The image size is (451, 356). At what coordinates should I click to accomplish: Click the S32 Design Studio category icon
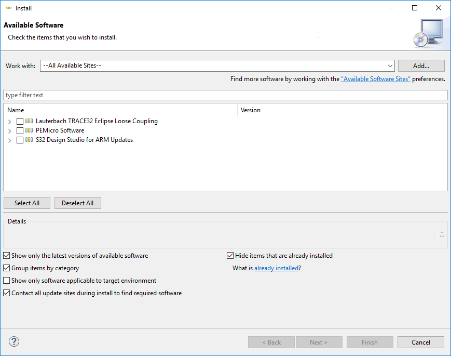(29, 140)
